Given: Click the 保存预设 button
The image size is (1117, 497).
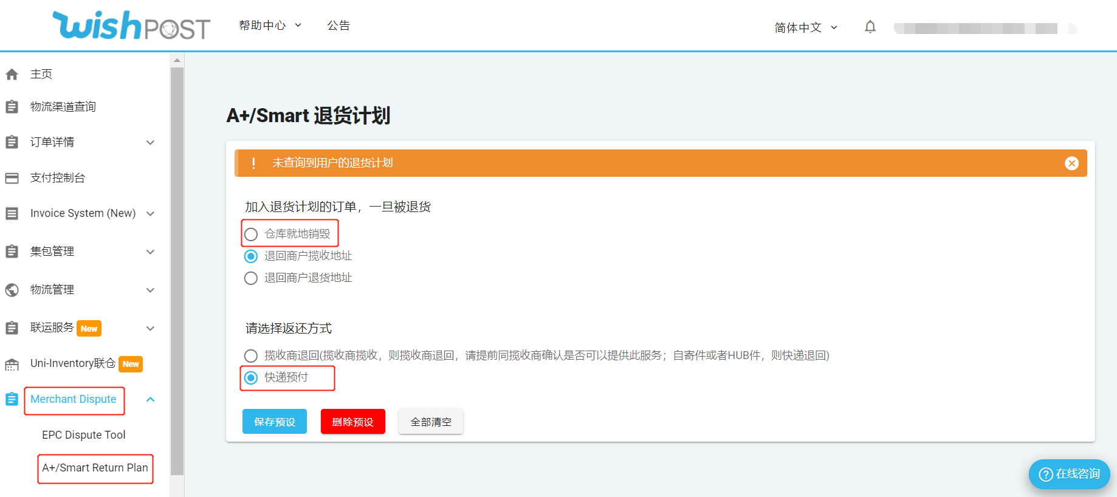Looking at the screenshot, I should pos(275,422).
